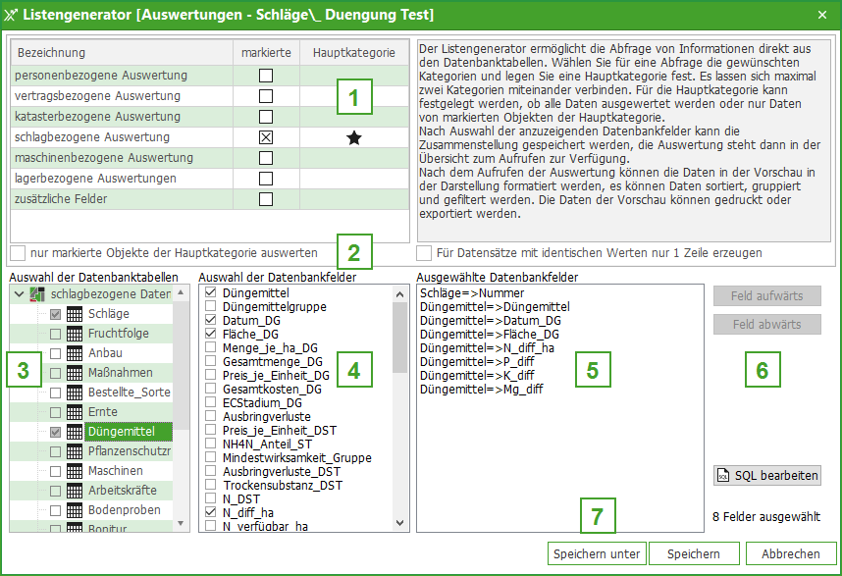Click the table icon next to Schläge
This screenshot has width=842, height=576.
[75, 314]
